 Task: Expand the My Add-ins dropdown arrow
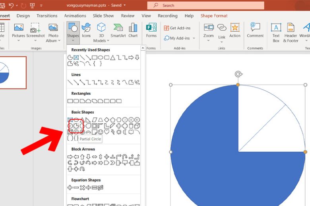(x=194, y=38)
